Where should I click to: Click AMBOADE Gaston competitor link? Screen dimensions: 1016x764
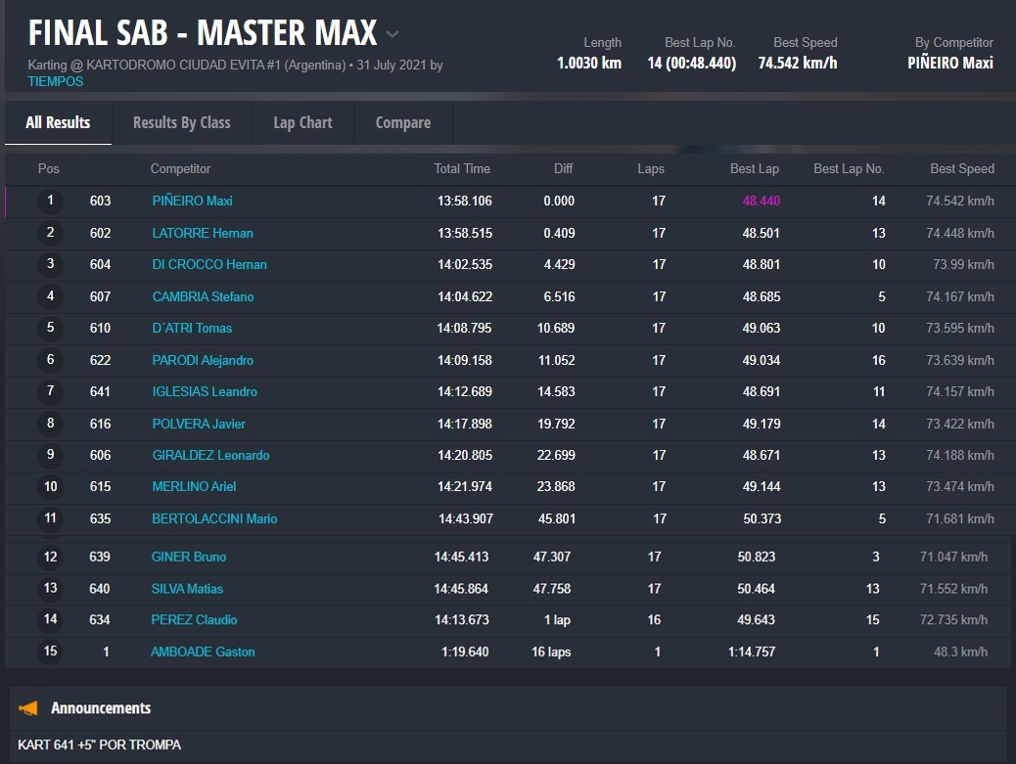click(203, 652)
